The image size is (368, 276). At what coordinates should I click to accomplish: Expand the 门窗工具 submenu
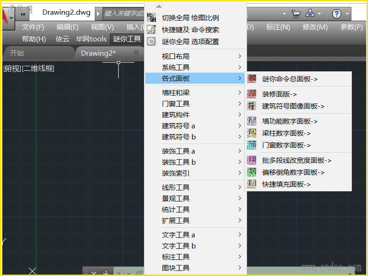[x=240, y=103]
